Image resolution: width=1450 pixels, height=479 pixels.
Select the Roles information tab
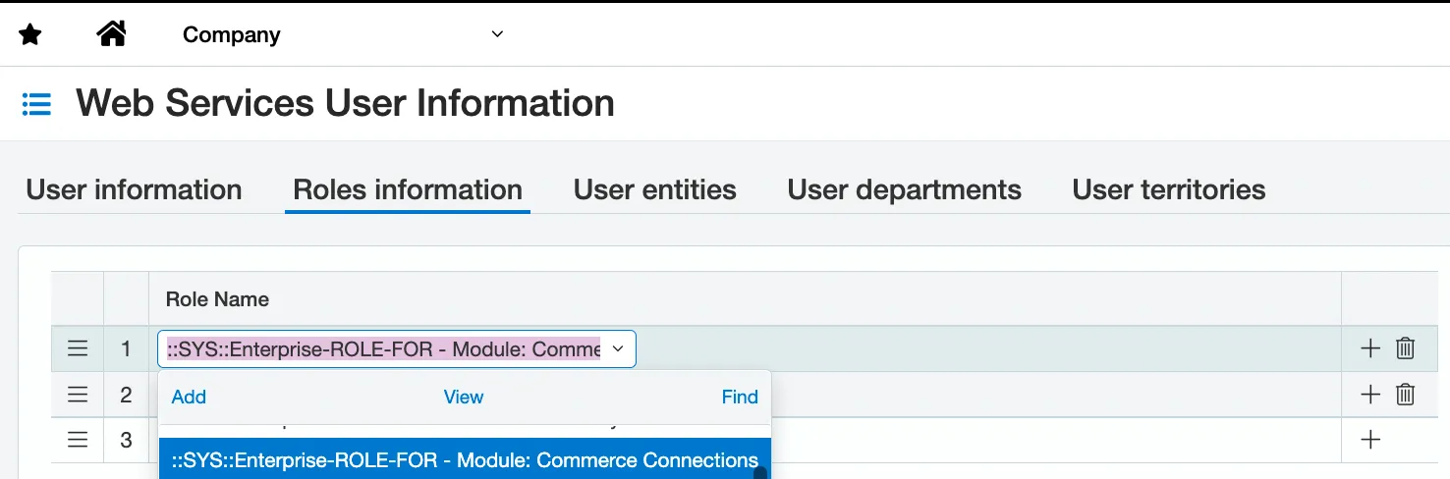tap(408, 189)
